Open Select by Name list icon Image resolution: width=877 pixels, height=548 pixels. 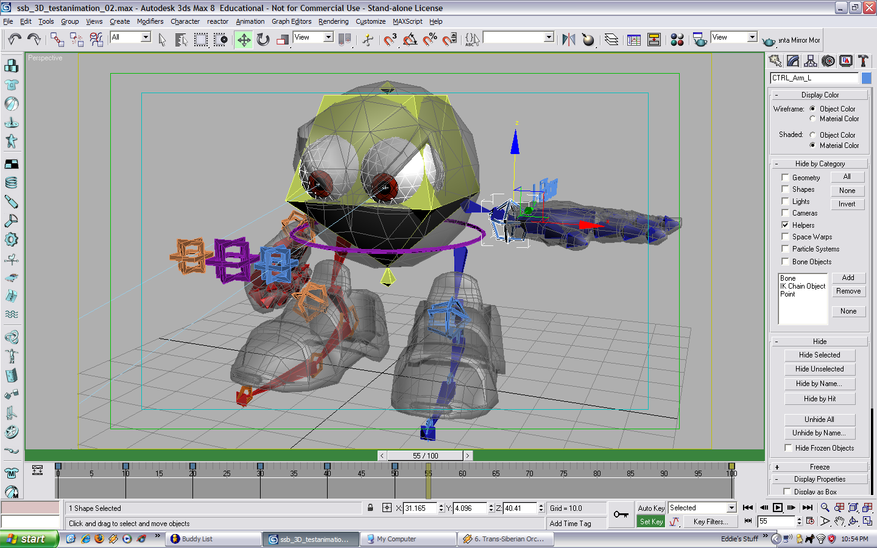click(x=181, y=40)
